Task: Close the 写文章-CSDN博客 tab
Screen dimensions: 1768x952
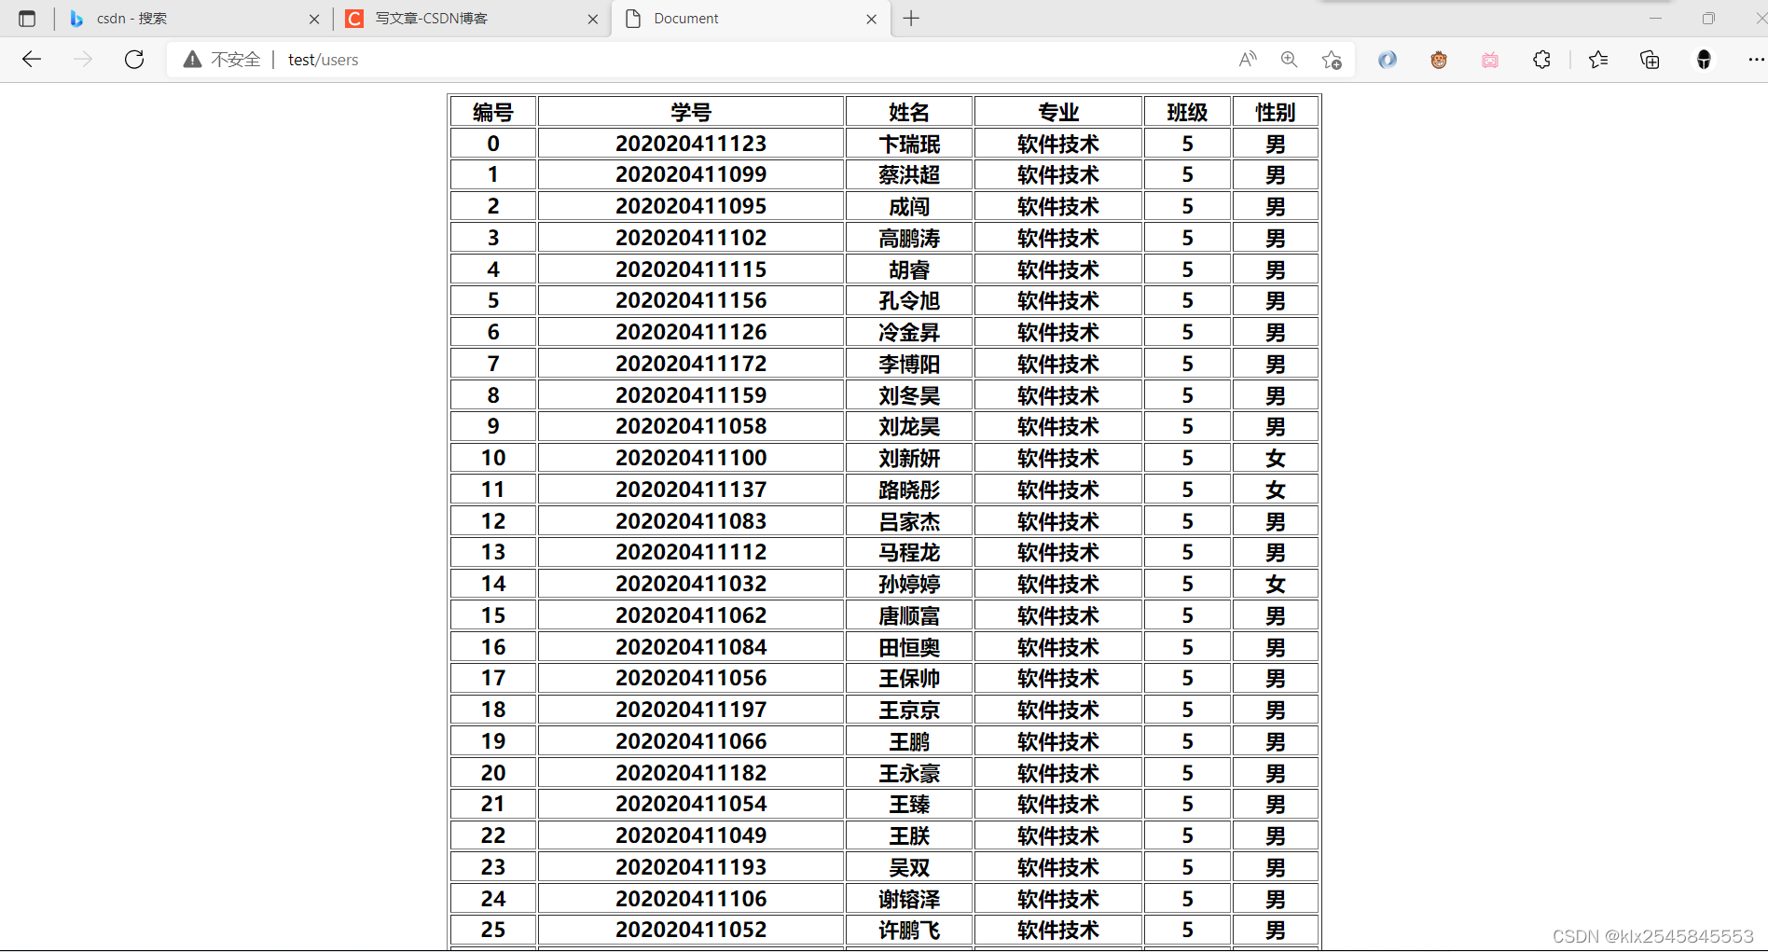Action: point(593,19)
